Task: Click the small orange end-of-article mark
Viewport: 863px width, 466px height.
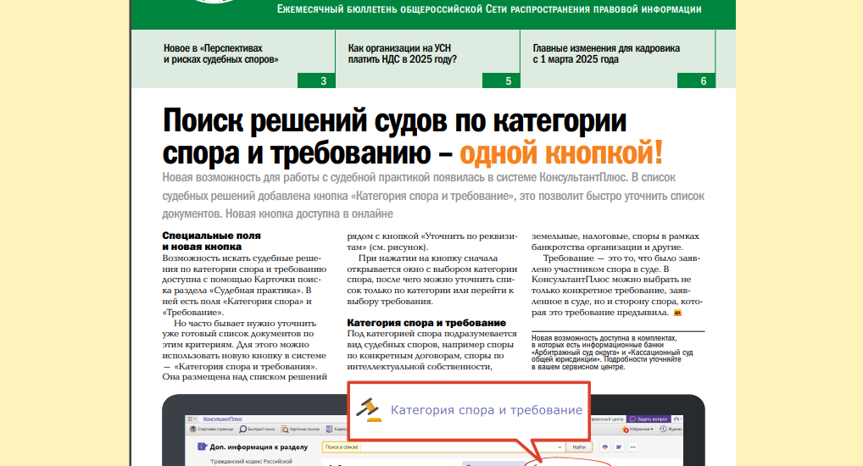Action: pyautogui.click(x=678, y=313)
